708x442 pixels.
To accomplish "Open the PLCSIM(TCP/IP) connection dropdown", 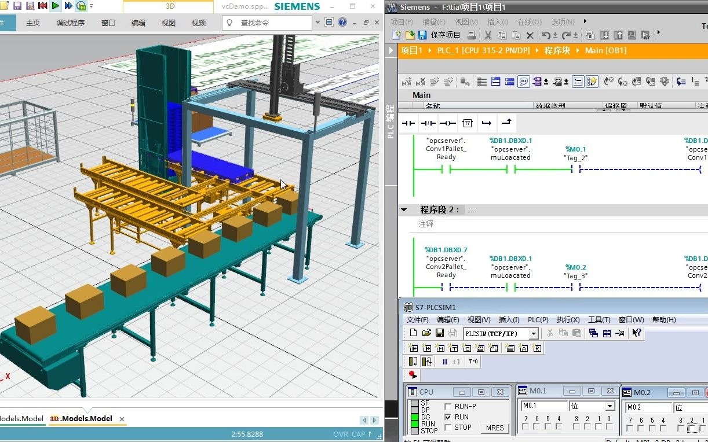I will tap(534, 333).
